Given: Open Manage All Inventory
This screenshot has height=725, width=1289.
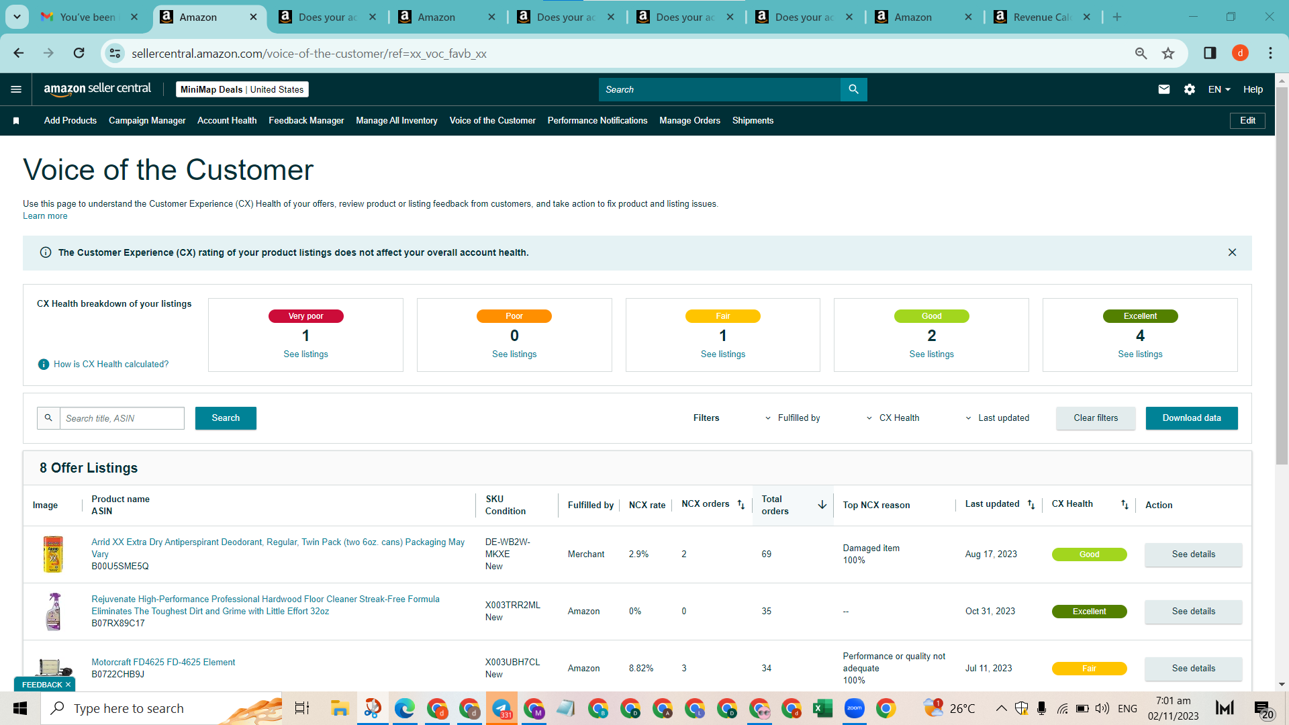Looking at the screenshot, I should [x=397, y=121].
